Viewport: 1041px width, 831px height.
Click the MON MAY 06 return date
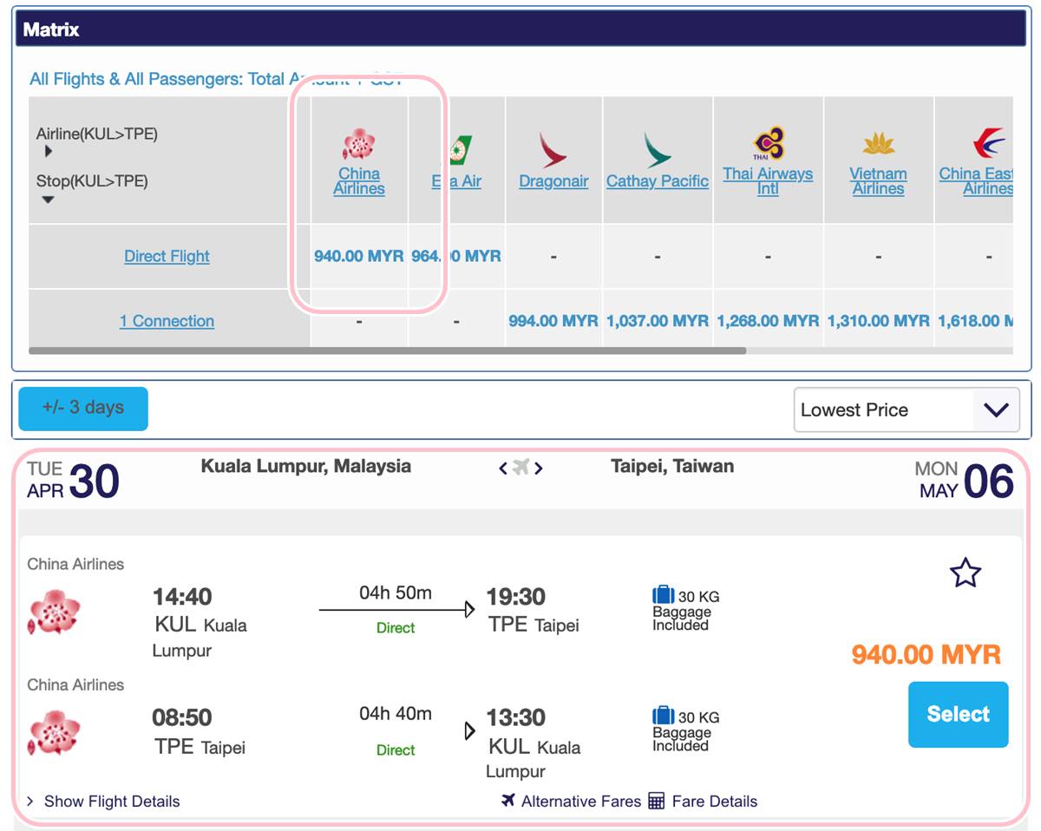[964, 481]
